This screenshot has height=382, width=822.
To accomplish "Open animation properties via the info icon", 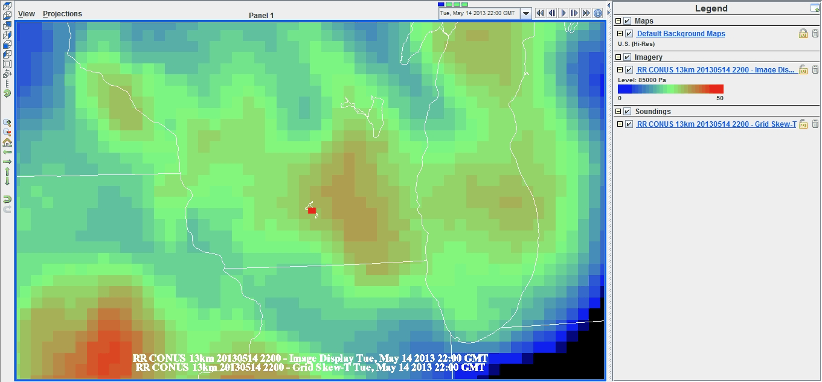I will (x=598, y=13).
